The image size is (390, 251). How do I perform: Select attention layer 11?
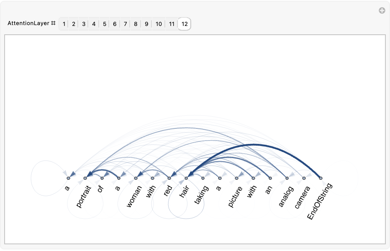tap(172, 24)
